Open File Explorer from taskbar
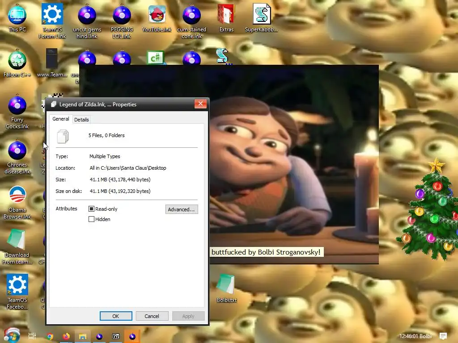The height and width of the screenshot is (343, 458). point(83,336)
